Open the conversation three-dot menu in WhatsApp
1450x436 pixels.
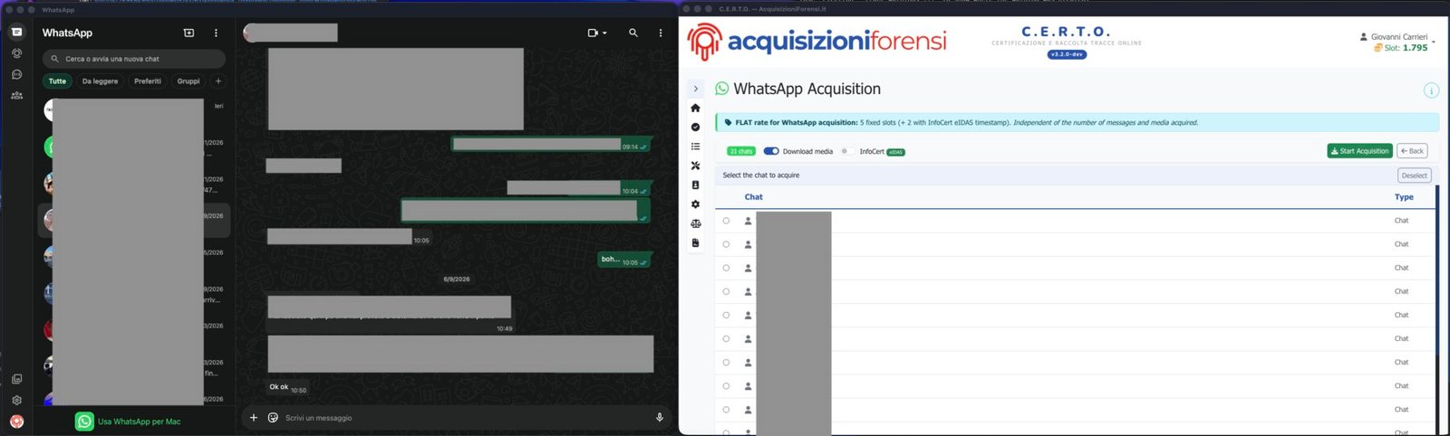point(660,33)
